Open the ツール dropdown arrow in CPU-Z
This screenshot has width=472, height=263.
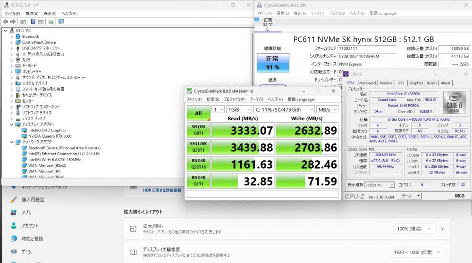[x=418, y=196]
